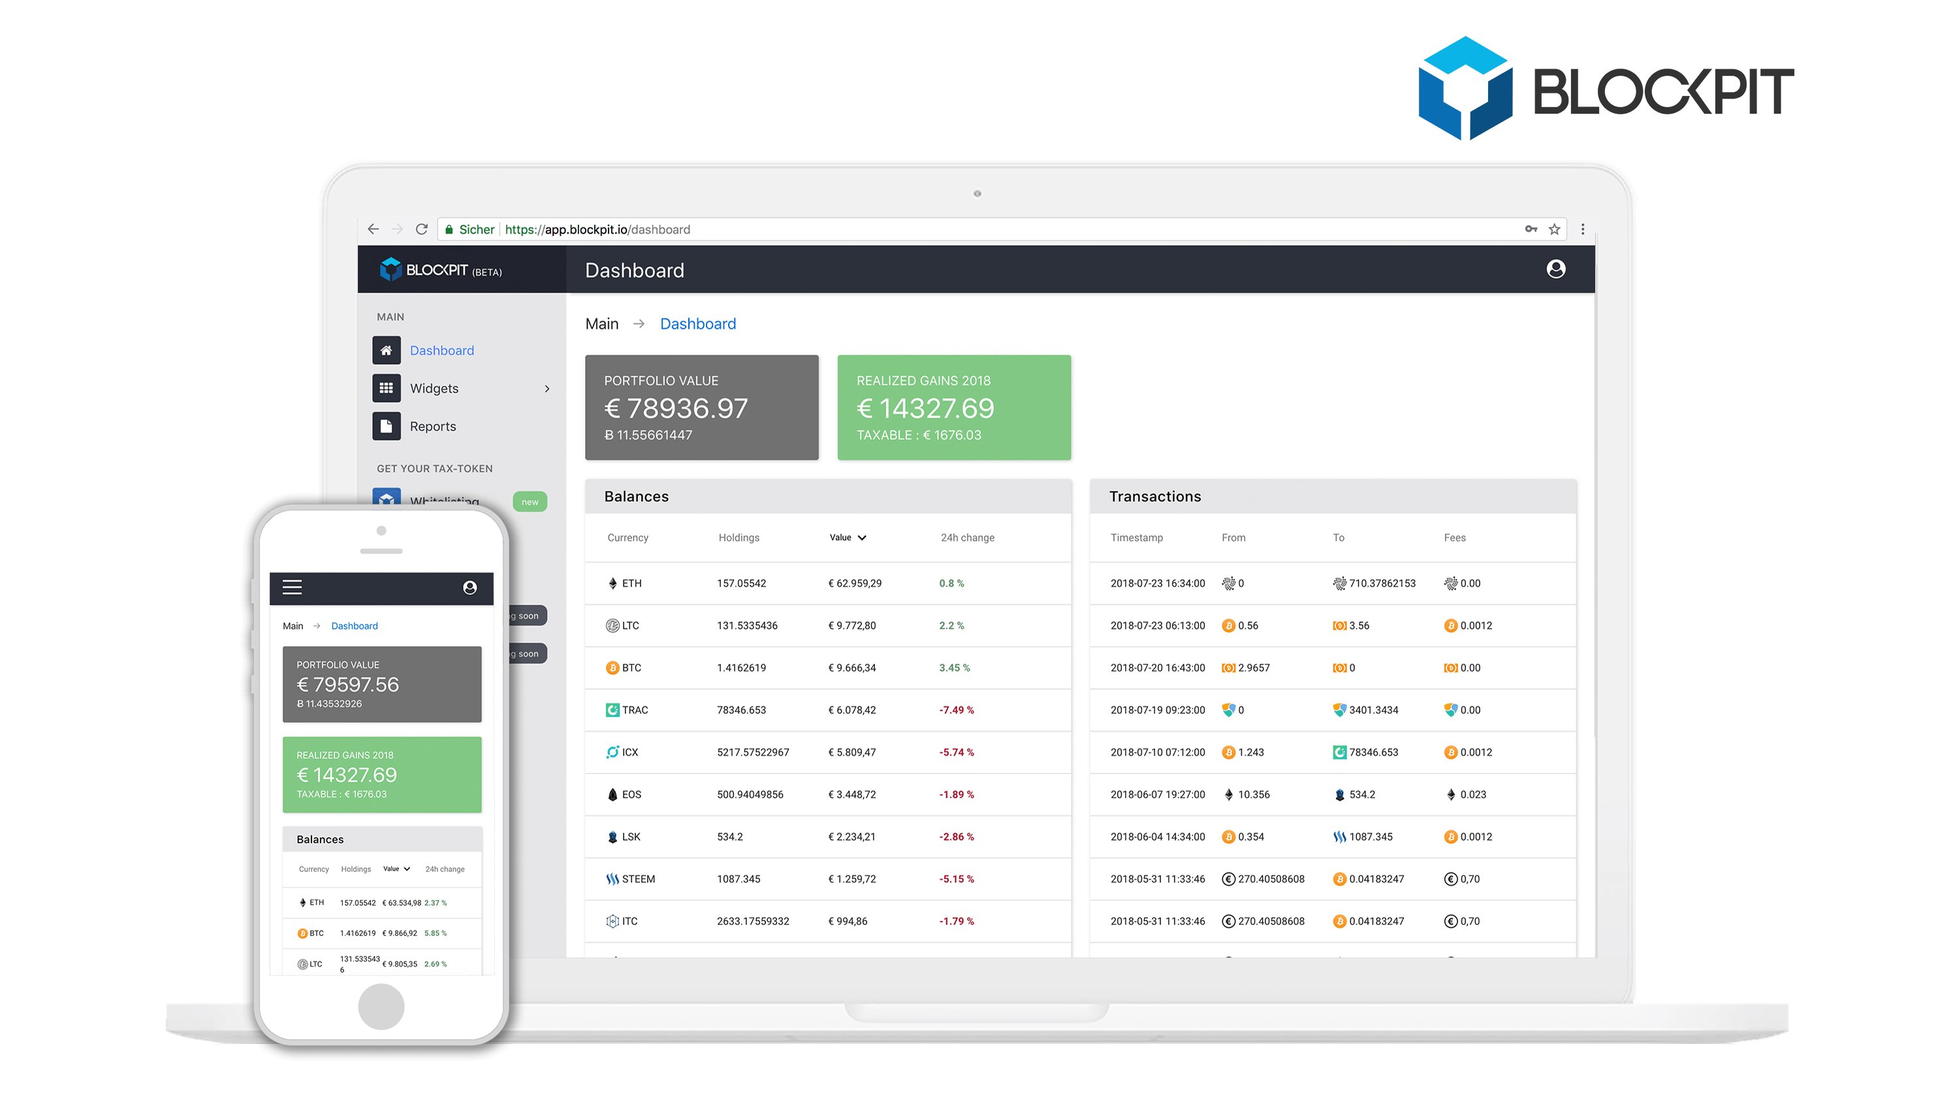
Task: Open Widgets in the sidebar menu
Action: 434,388
